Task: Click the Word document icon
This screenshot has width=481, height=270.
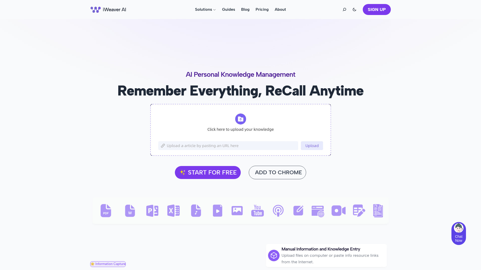Action: (130, 210)
